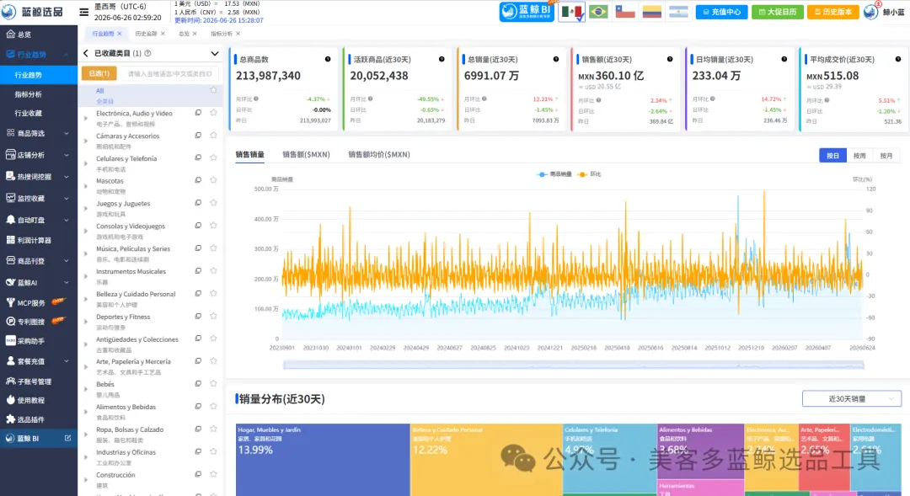
Task: Copy the Electrónica, Audio y Video category
Action: click(198, 113)
